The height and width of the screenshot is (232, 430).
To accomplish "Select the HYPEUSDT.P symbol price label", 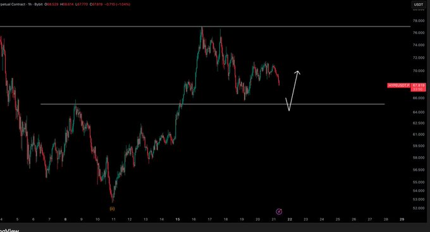I will point(398,85).
